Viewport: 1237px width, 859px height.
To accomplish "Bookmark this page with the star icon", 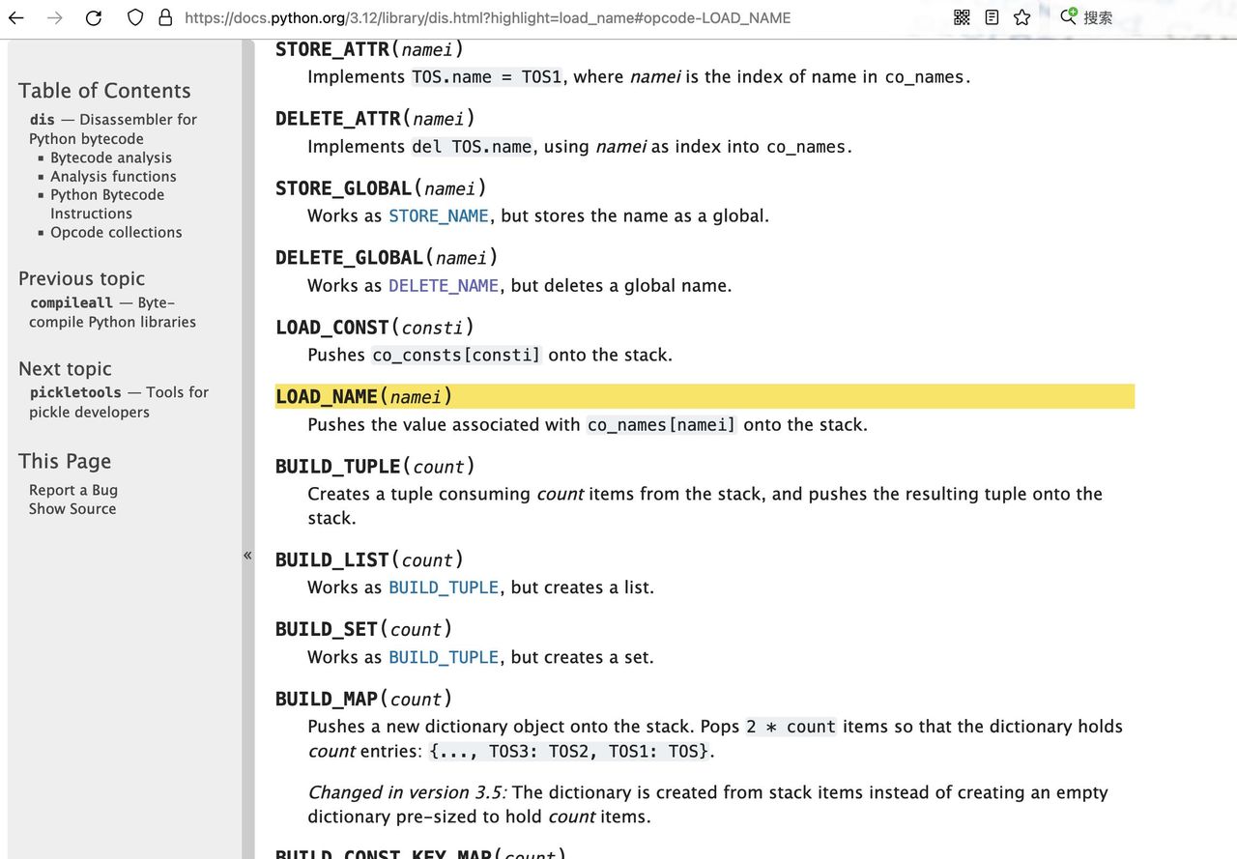I will point(1022,16).
